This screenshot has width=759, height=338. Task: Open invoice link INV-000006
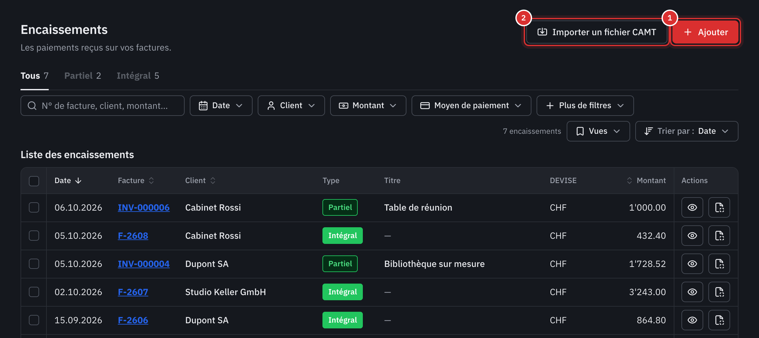click(144, 207)
